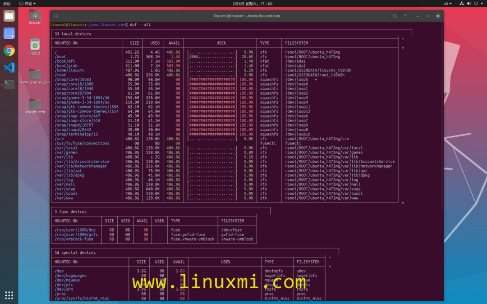Click the /boot/grub mount path

coord(66,66)
